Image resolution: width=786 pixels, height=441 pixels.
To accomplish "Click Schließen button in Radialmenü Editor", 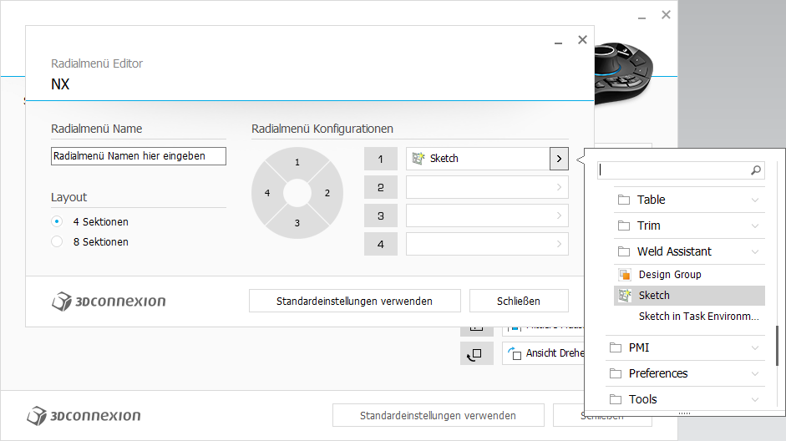I will click(x=519, y=301).
